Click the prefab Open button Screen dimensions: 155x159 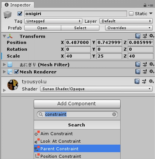[x=43, y=28]
